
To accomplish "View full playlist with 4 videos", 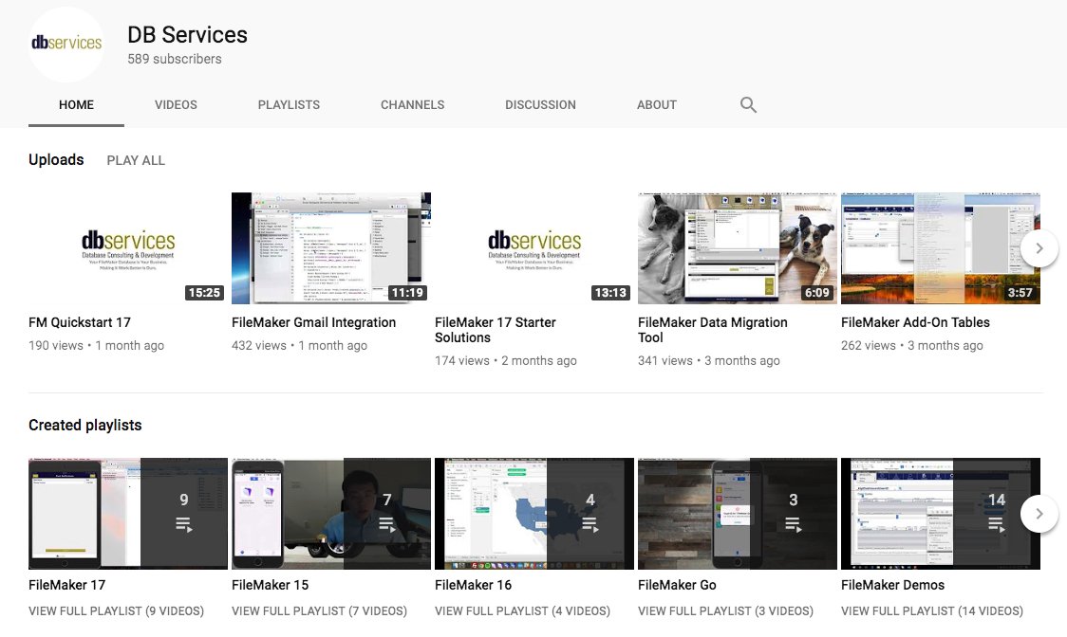I will 523,611.
